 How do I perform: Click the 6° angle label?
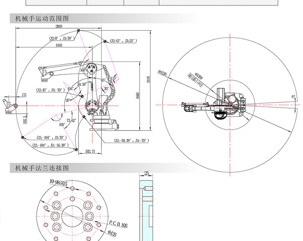[x=293, y=97]
